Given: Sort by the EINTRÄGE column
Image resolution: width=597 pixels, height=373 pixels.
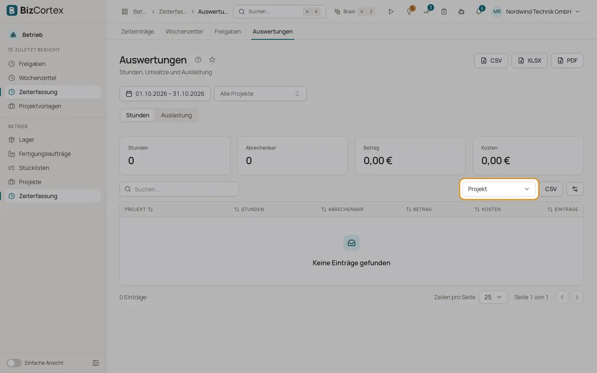Looking at the screenshot, I should click(563, 209).
